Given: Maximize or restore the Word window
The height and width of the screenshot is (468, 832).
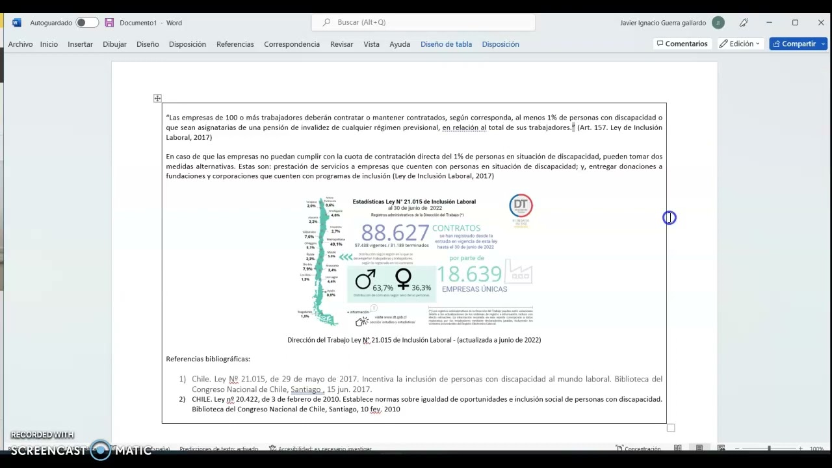Looking at the screenshot, I should (795, 23).
